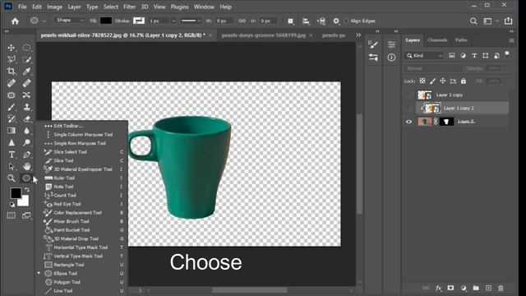Click the Share icon at top right
The width and height of the screenshot is (526, 296).
tap(509, 21)
